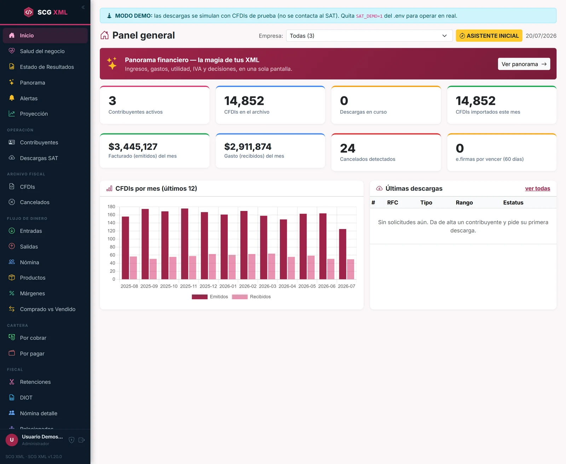Image resolution: width=566 pixels, height=464 pixels.
Task: Click the Productos box icon
Action: pyautogui.click(x=12, y=277)
